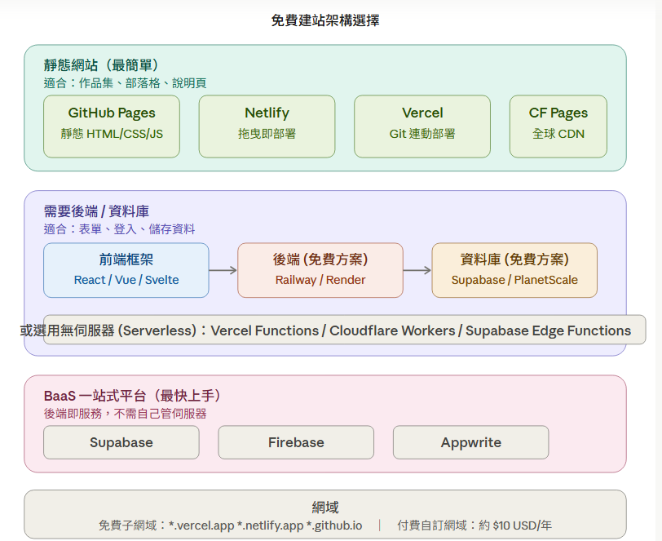Click the 免費建站架構選擇 title
Screen dimensions: 662x541
(x=325, y=20)
